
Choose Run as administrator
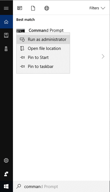(x=43, y=39)
